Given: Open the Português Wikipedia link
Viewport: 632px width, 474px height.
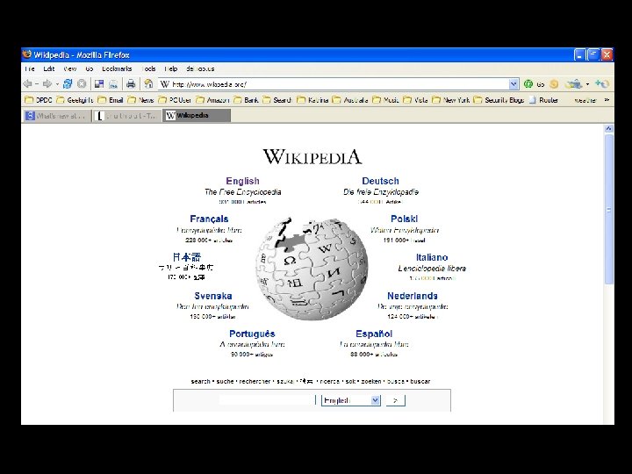Looking at the screenshot, I should [x=252, y=334].
